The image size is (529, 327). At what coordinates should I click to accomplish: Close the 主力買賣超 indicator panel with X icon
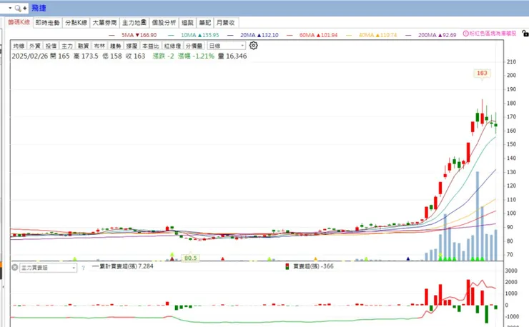point(14,267)
